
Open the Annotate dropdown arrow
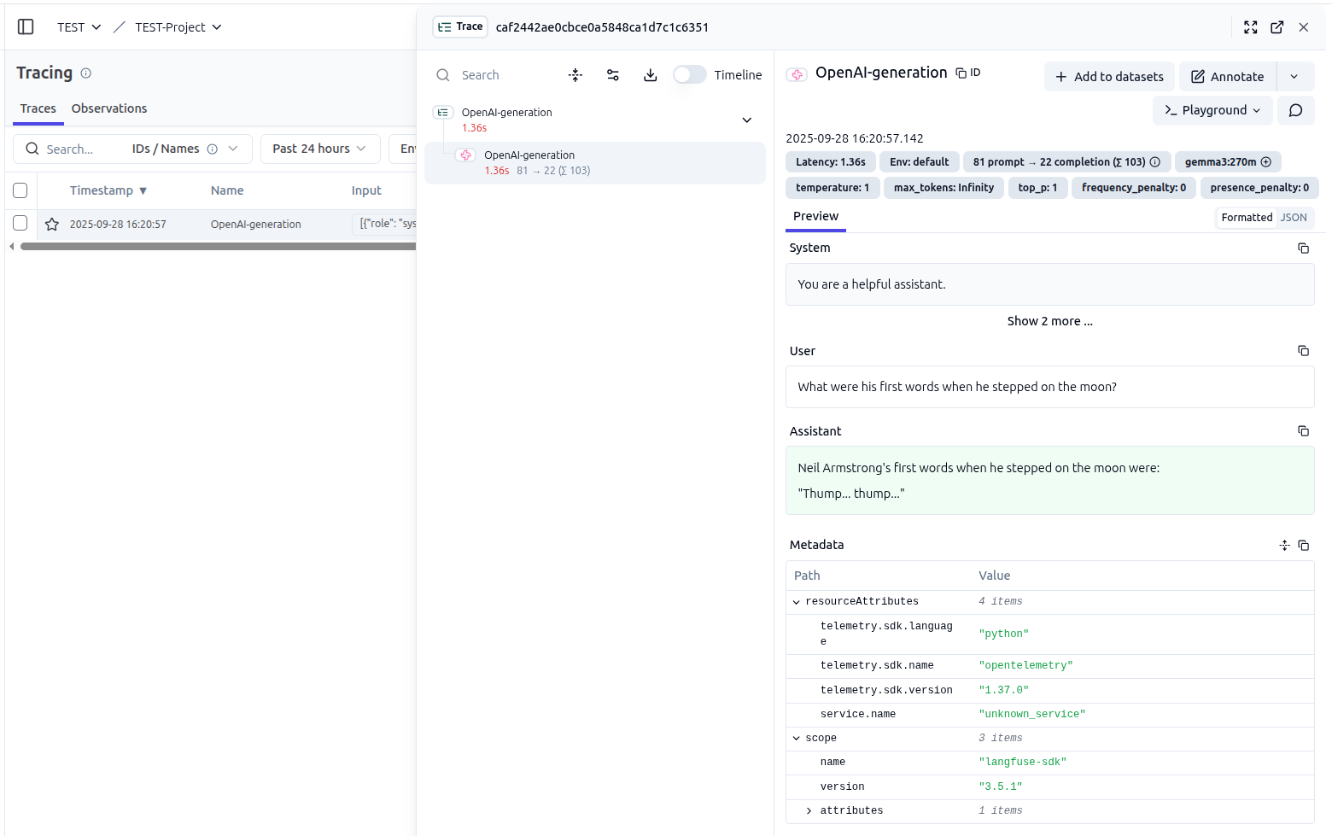[1294, 77]
